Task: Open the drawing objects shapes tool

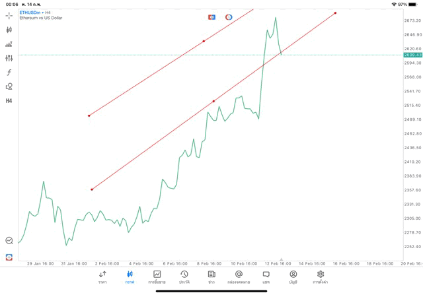Action: click(x=9, y=86)
